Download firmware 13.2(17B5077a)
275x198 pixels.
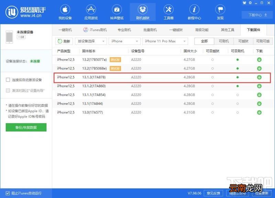point(259,59)
